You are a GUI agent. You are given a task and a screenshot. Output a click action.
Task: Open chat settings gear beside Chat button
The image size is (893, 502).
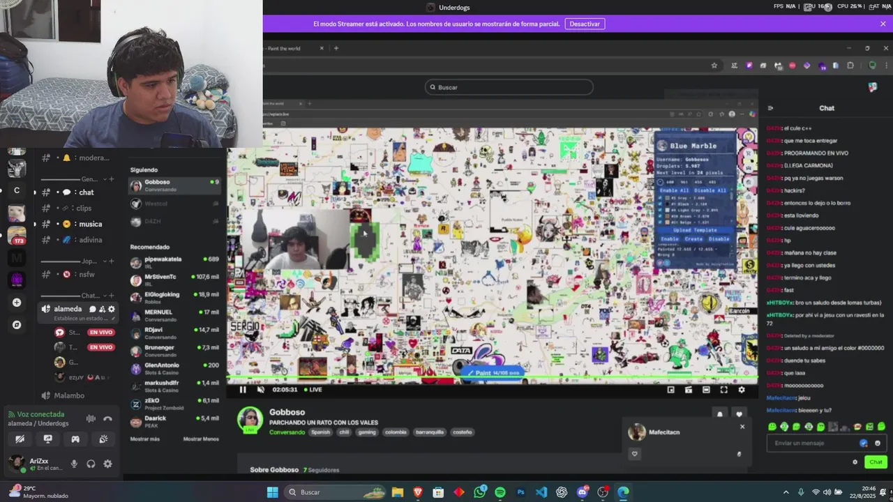coord(855,462)
